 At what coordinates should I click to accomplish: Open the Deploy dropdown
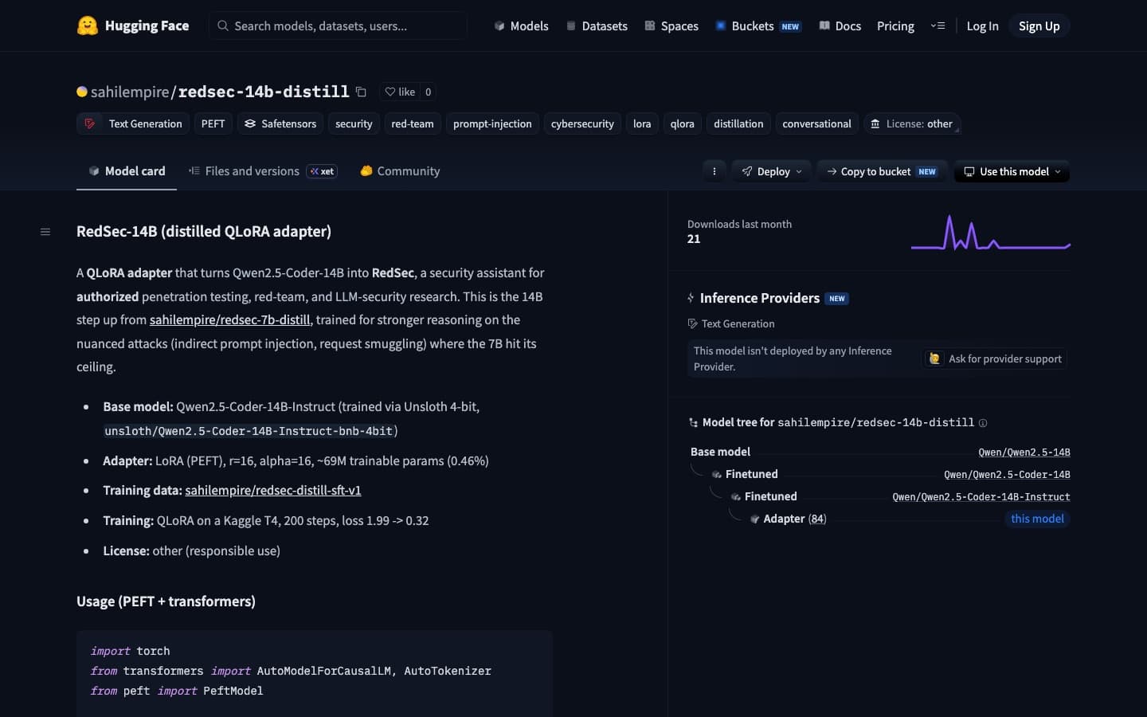772,171
